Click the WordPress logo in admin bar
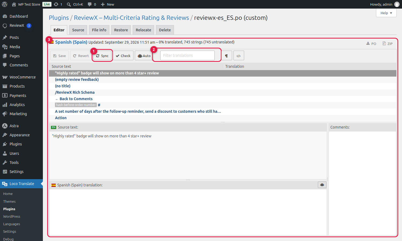This screenshot has width=402, height=241. [5, 4]
